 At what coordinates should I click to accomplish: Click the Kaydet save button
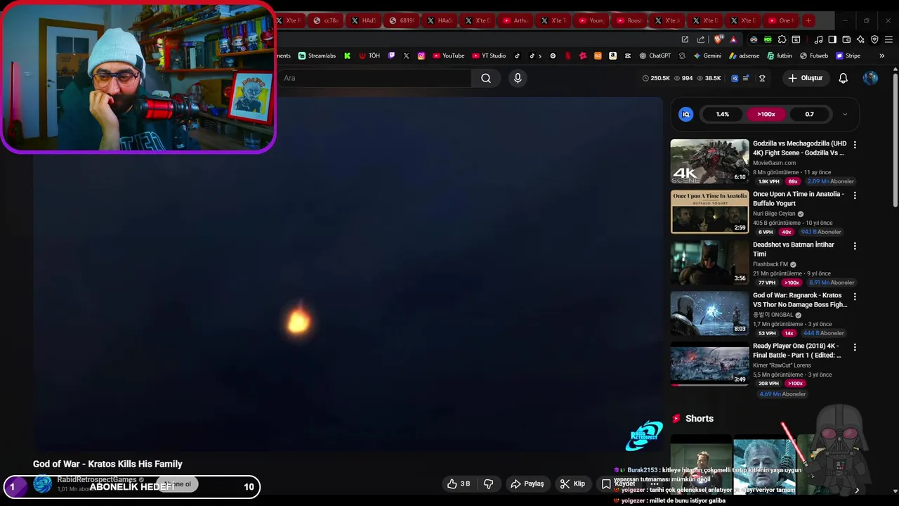click(618, 484)
